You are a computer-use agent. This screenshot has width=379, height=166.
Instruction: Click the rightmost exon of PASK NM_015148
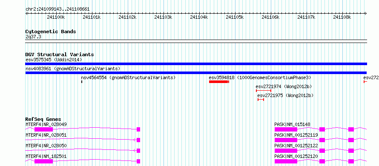[x=351, y=129]
